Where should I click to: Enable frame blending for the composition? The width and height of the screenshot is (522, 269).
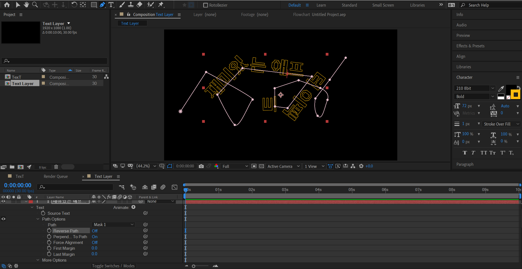(154, 187)
